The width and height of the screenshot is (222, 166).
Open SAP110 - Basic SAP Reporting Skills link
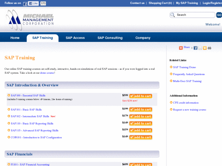[x=32, y=123]
